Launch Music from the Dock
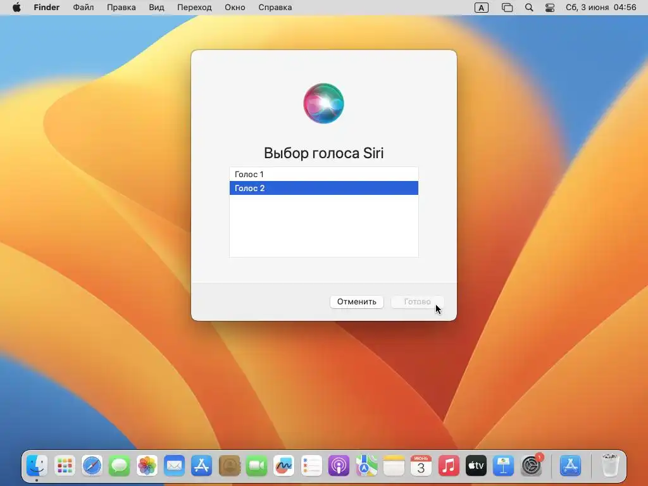 [x=449, y=466]
